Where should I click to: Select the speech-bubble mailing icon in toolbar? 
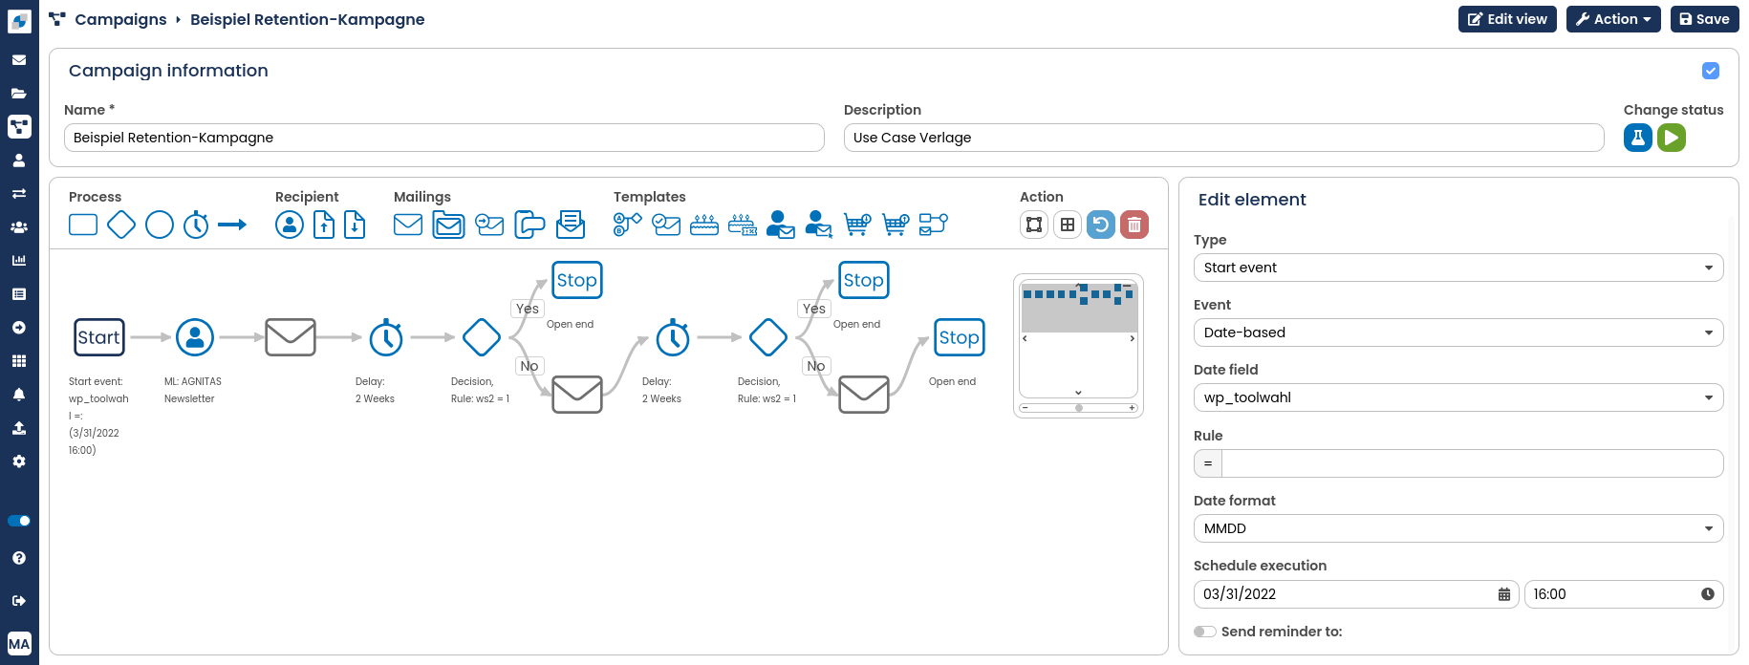coord(529,225)
